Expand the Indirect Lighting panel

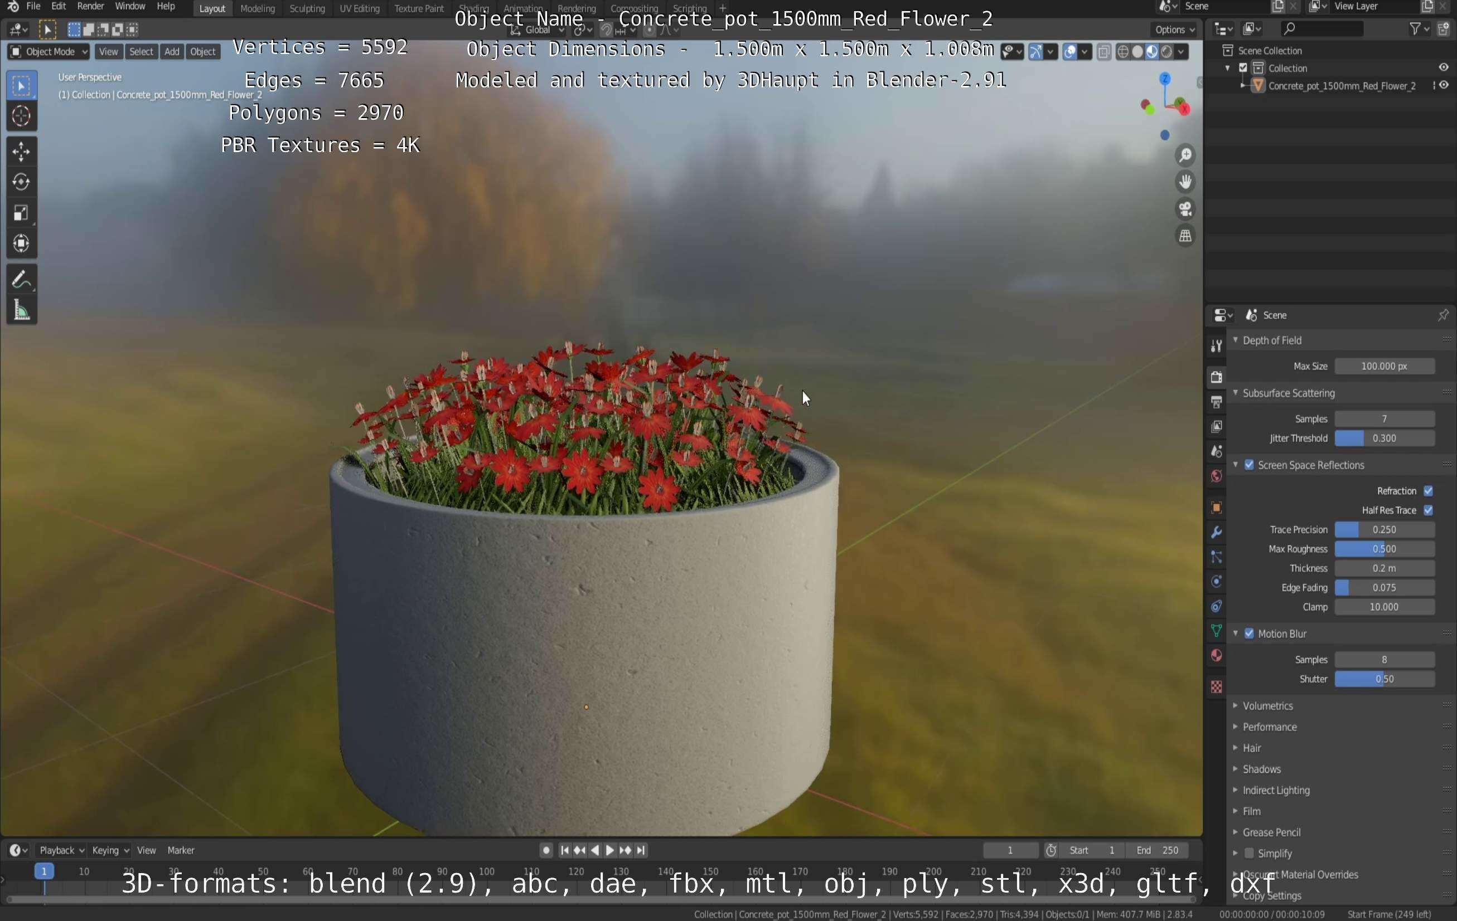point(1275,791)
